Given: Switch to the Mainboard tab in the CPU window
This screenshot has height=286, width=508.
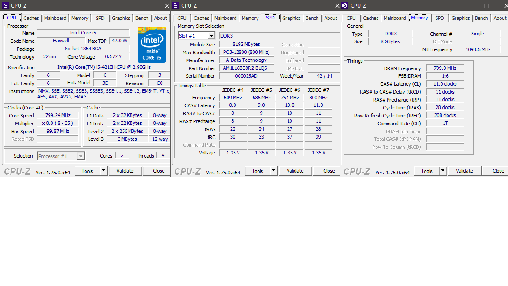Looking at the screenshot, I should point(55,18).
